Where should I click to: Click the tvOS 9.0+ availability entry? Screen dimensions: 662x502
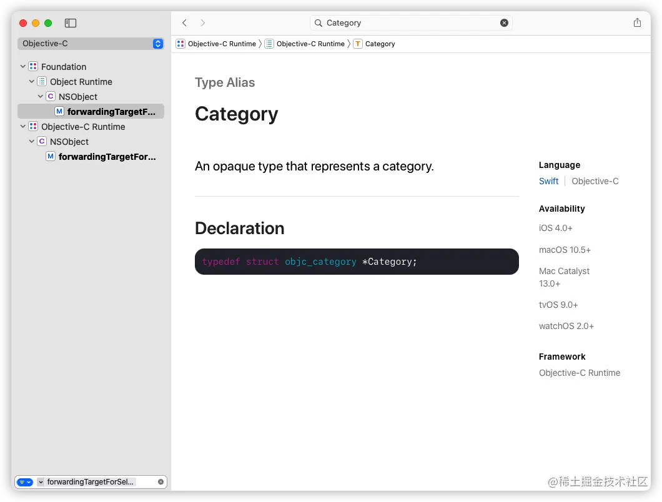(x=558, y=305)
